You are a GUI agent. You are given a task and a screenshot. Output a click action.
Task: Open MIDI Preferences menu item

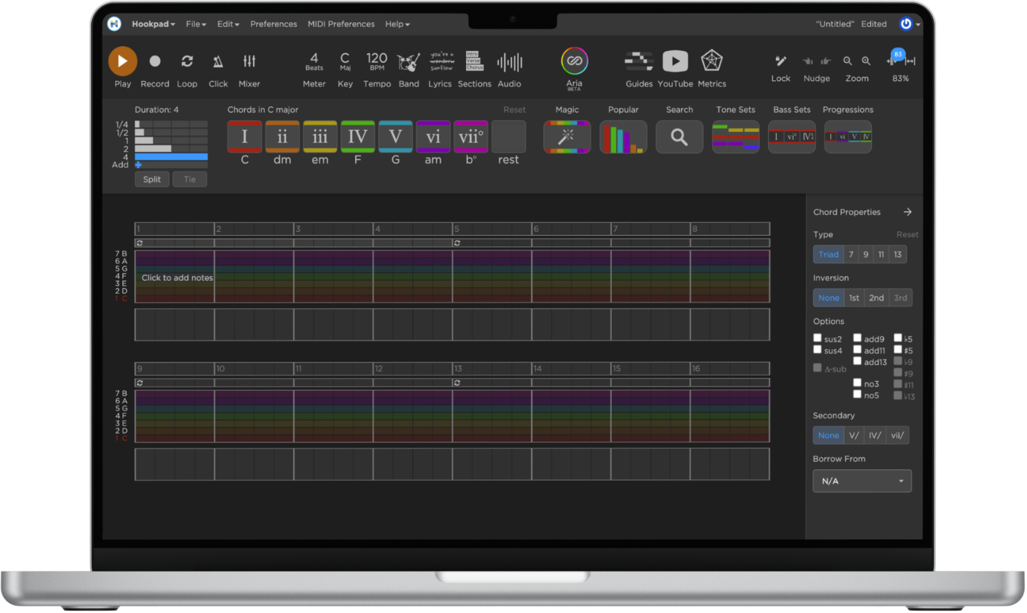(341, 24)
